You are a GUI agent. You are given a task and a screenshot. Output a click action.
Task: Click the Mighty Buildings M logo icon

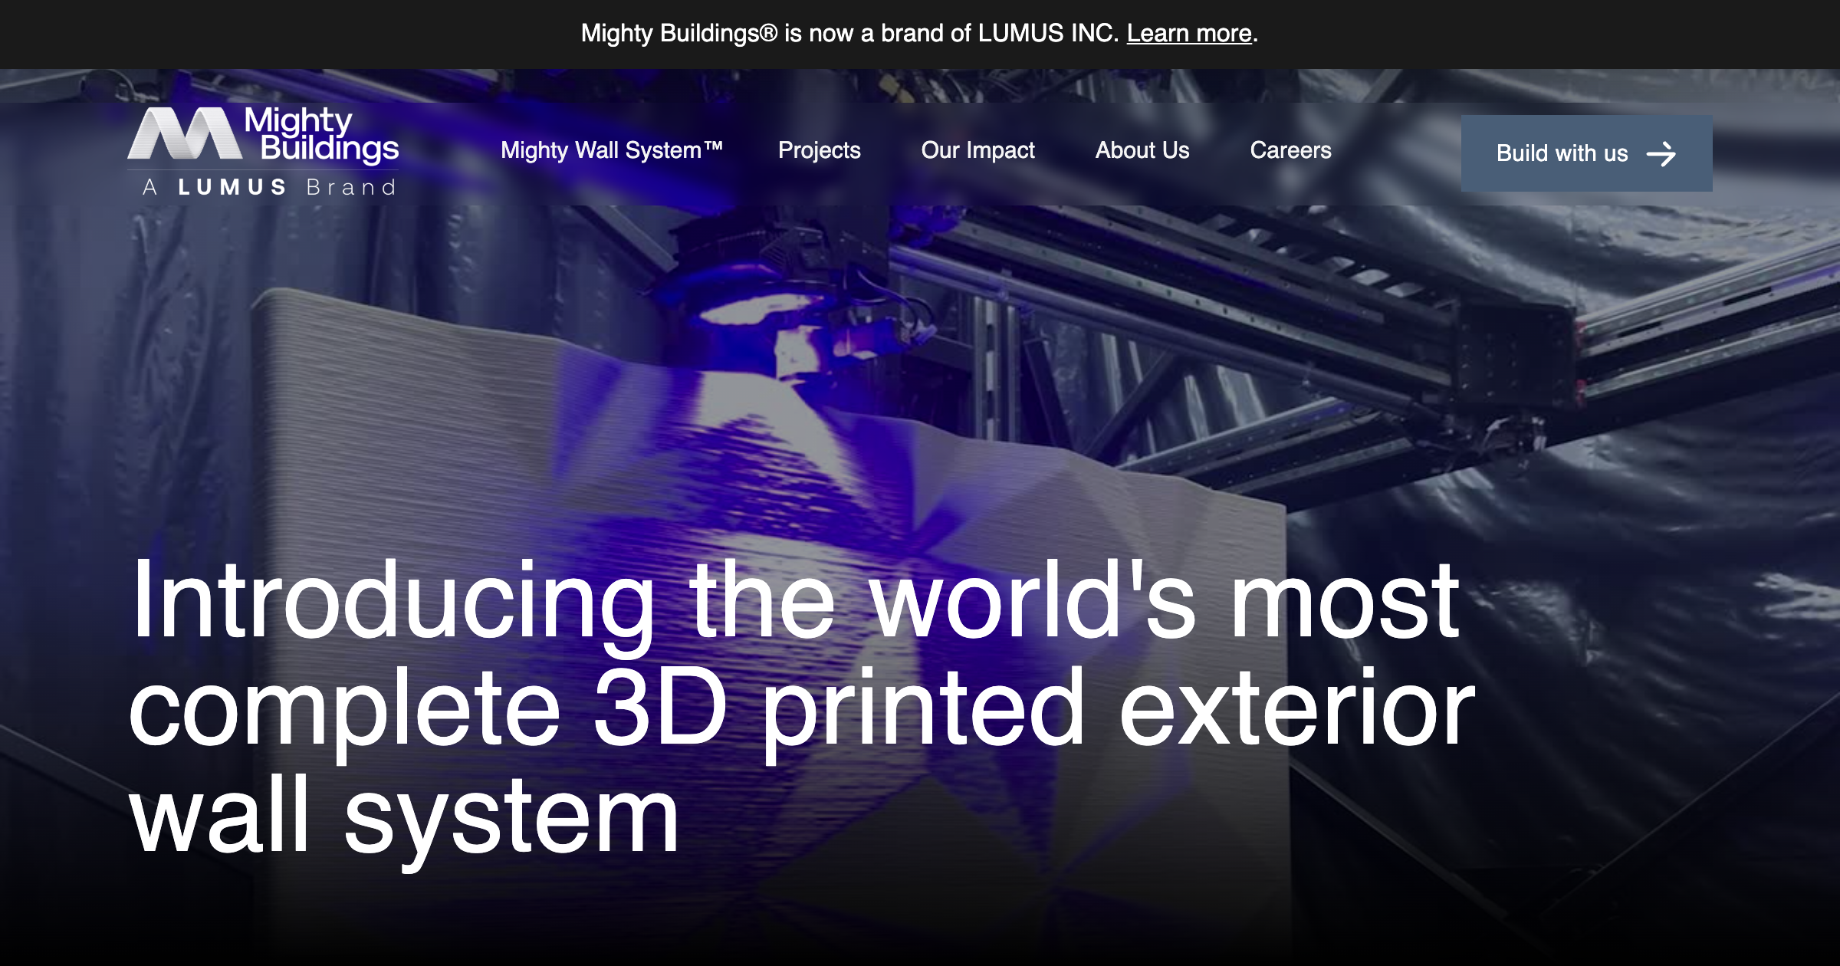(185, 133)
